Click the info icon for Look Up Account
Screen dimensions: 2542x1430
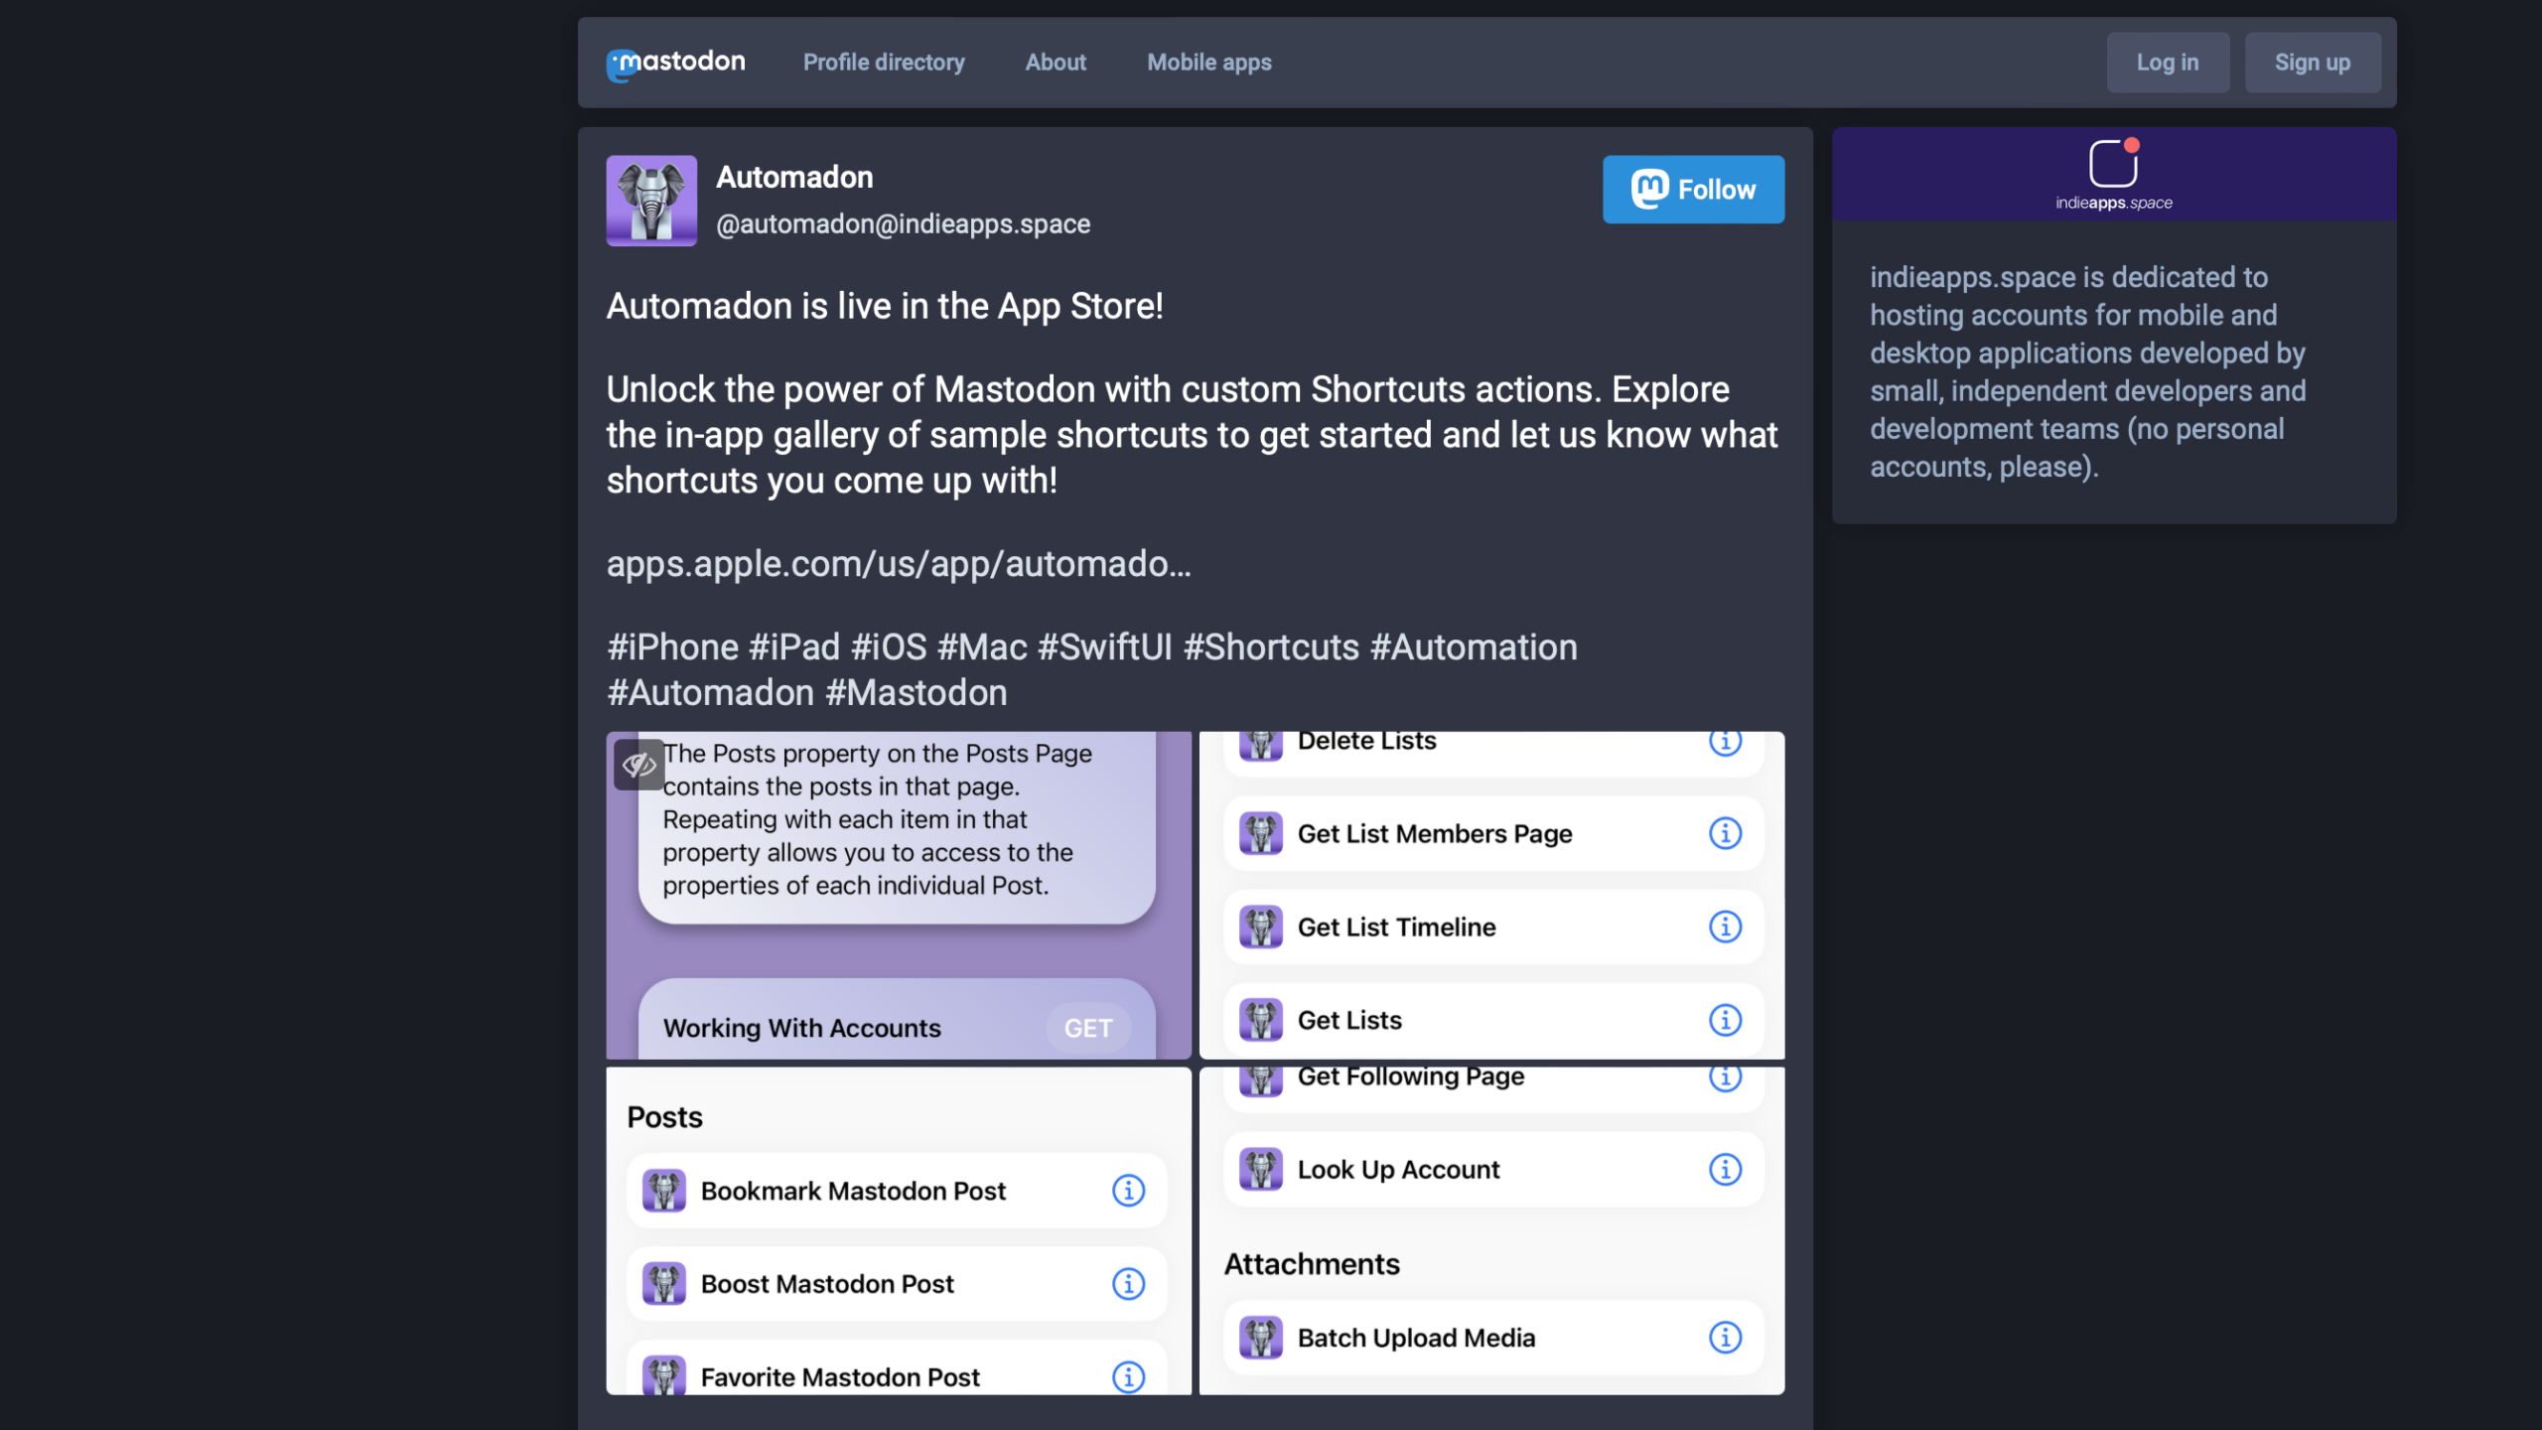pyautogui.click(x=1725, y=1170)
